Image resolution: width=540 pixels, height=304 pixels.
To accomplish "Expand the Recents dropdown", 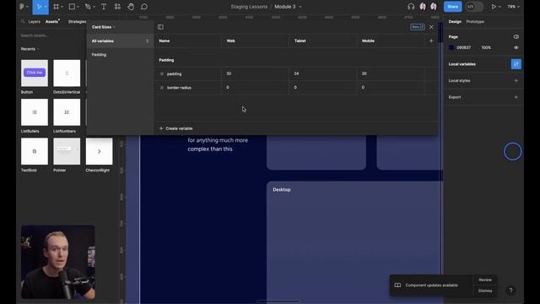I will click(30, 49).
